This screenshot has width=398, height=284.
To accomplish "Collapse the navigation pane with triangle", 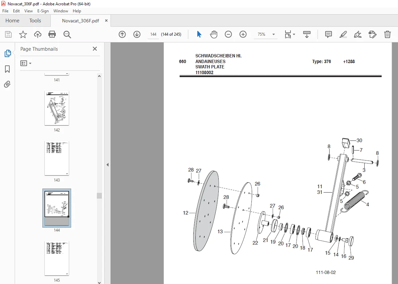I will 108,165.
